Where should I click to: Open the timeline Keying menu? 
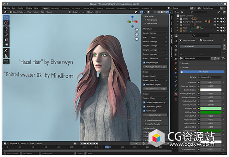pos(24,143)
